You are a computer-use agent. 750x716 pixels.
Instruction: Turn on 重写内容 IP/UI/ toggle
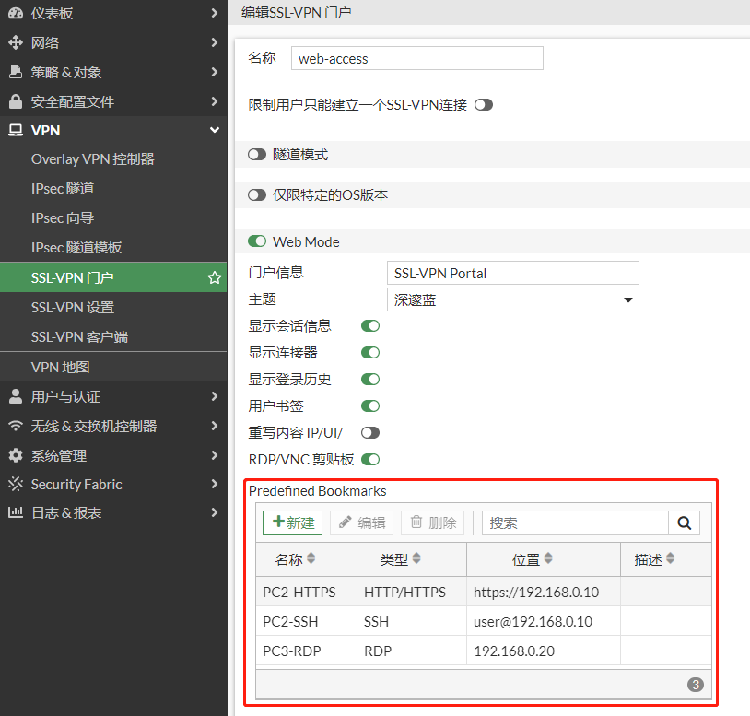click(x=370, y=432)
